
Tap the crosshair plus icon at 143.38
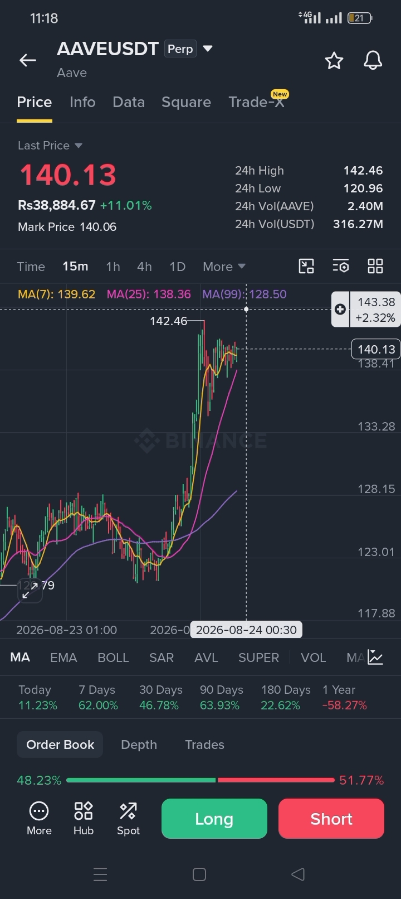(340, 310)
